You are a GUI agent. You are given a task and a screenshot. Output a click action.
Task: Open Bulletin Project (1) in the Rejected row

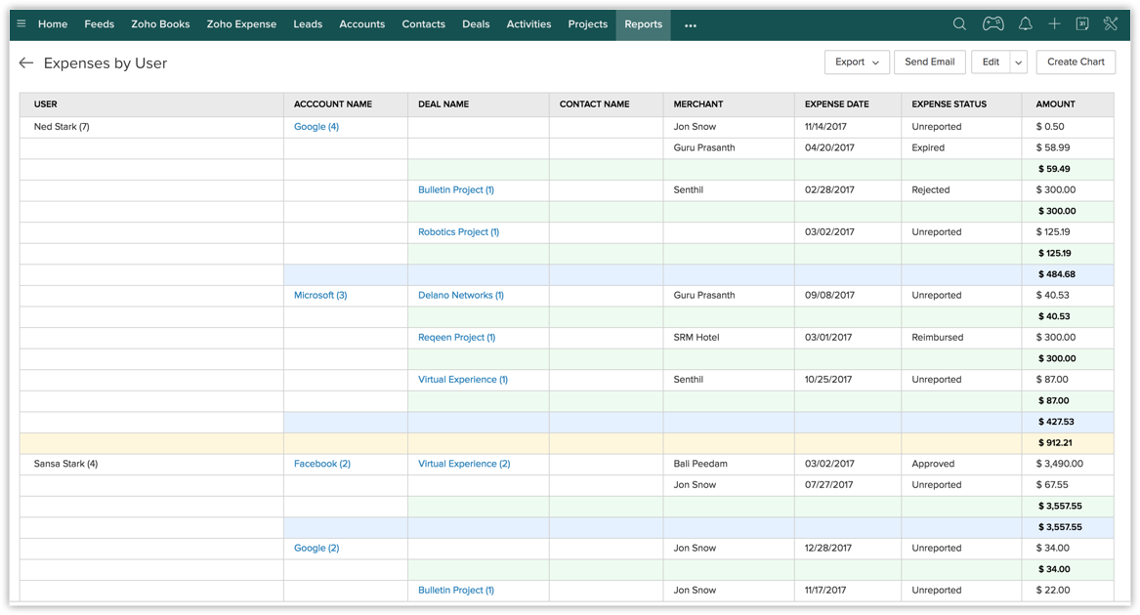click(456, 189)
